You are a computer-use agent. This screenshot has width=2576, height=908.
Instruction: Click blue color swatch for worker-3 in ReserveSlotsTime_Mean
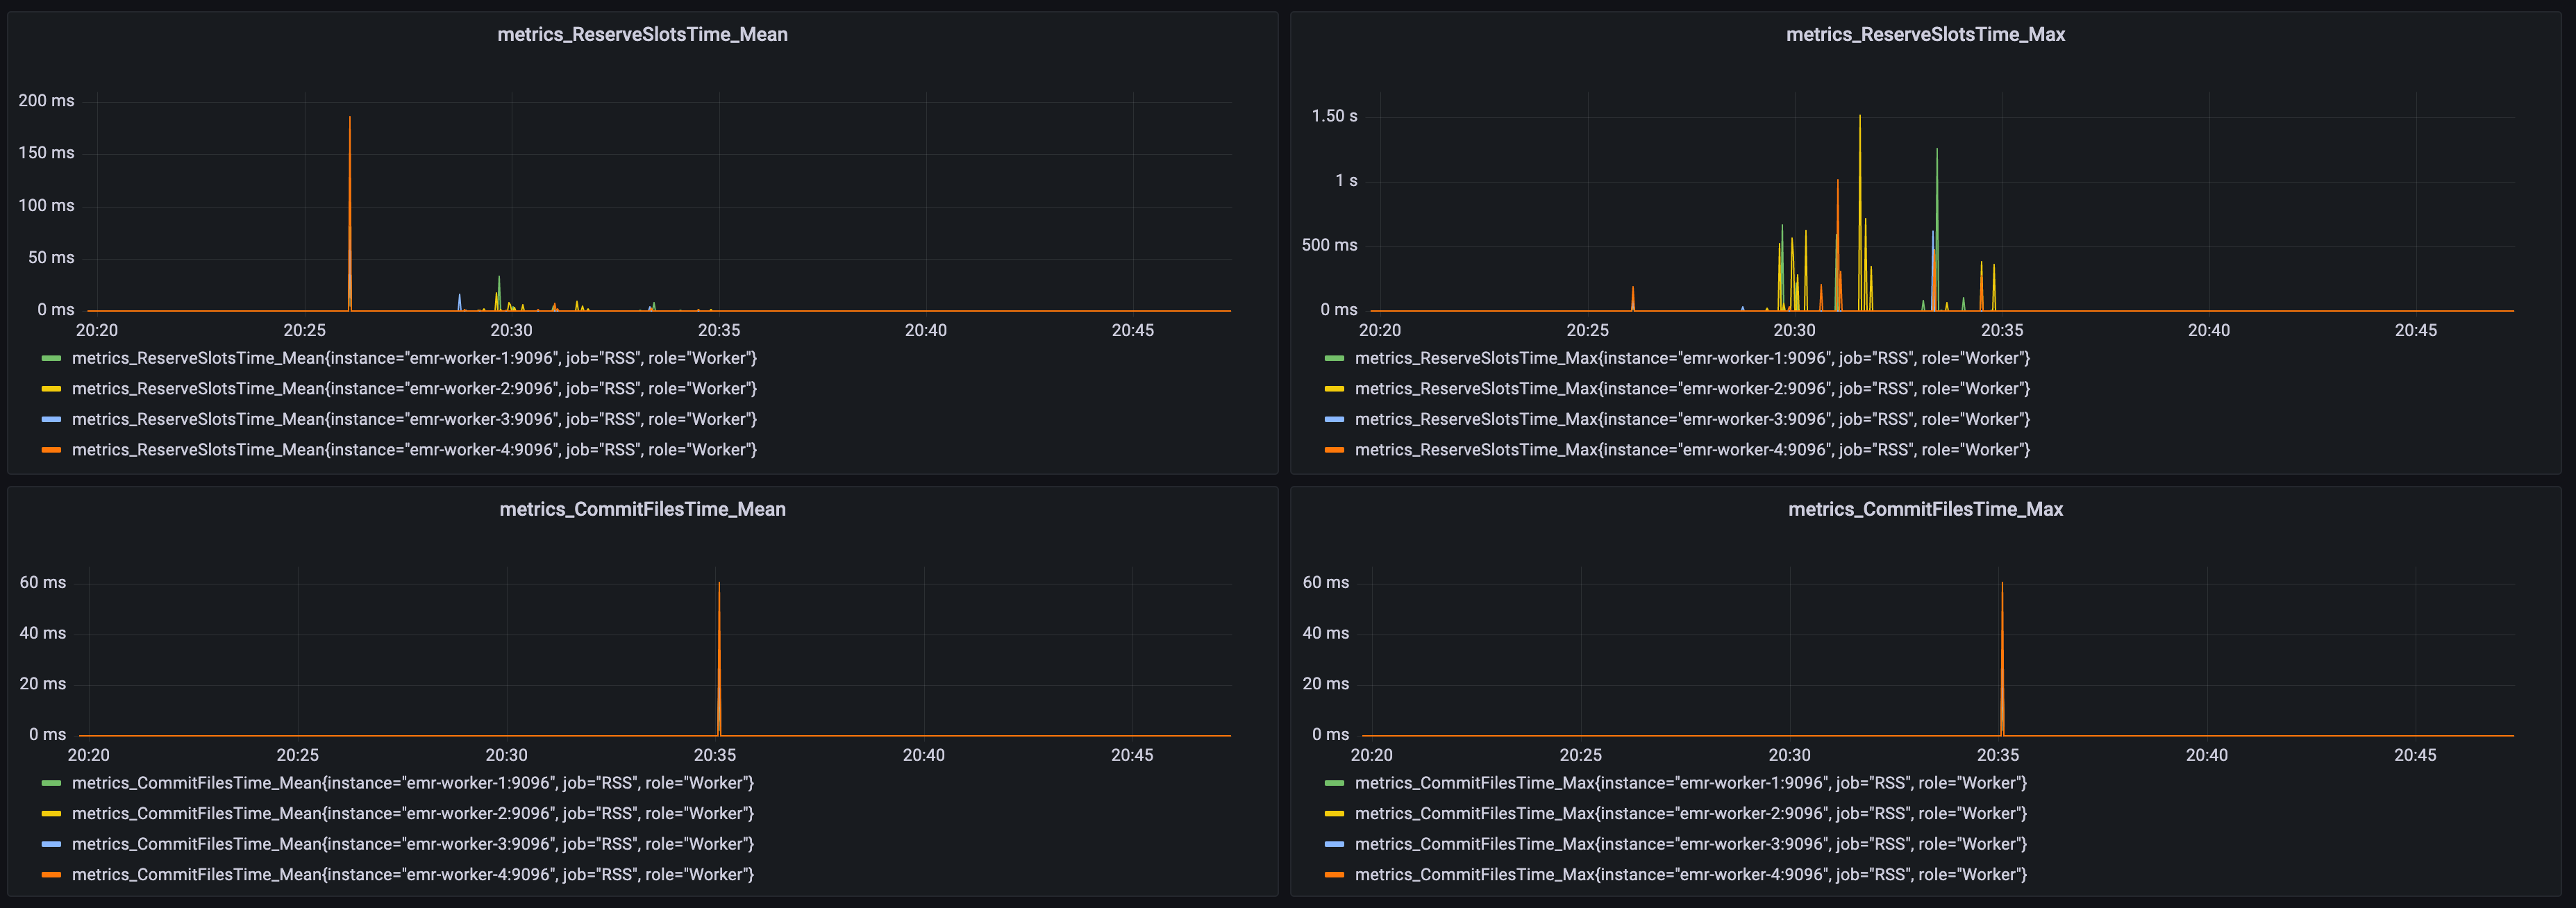[x=51, y=419]
